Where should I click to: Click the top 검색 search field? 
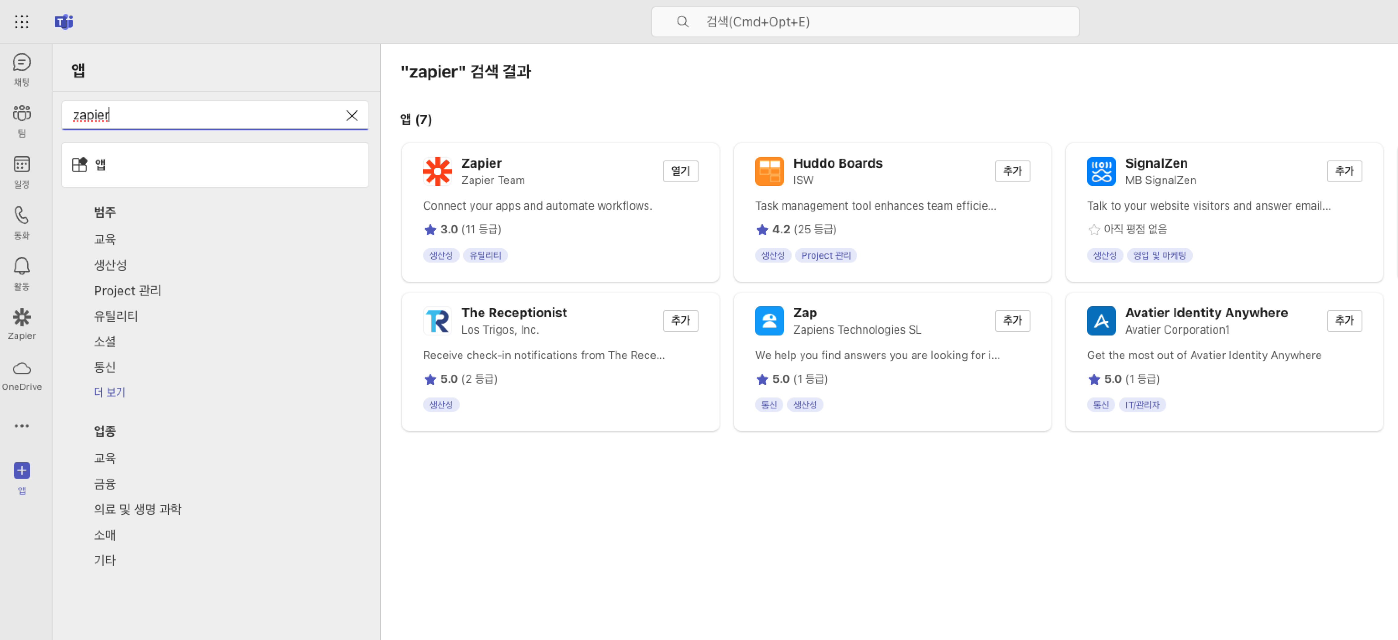865,22
